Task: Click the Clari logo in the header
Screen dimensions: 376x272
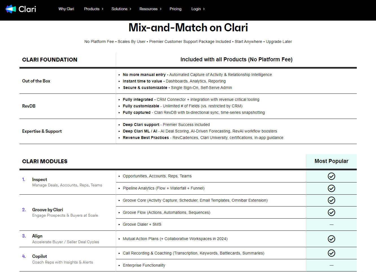Action: [21, 9]
